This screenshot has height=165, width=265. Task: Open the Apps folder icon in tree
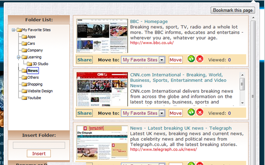(x=24, y=37)
